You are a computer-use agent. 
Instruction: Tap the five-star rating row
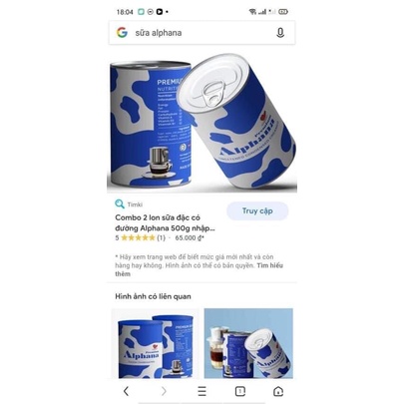tap(140, 237)
